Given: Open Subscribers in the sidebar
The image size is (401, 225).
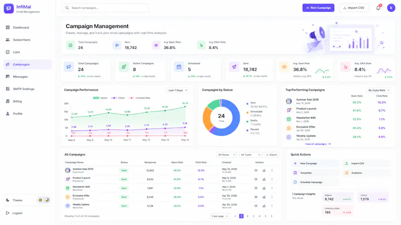Looking at the screenshot, I should [28, 40].
